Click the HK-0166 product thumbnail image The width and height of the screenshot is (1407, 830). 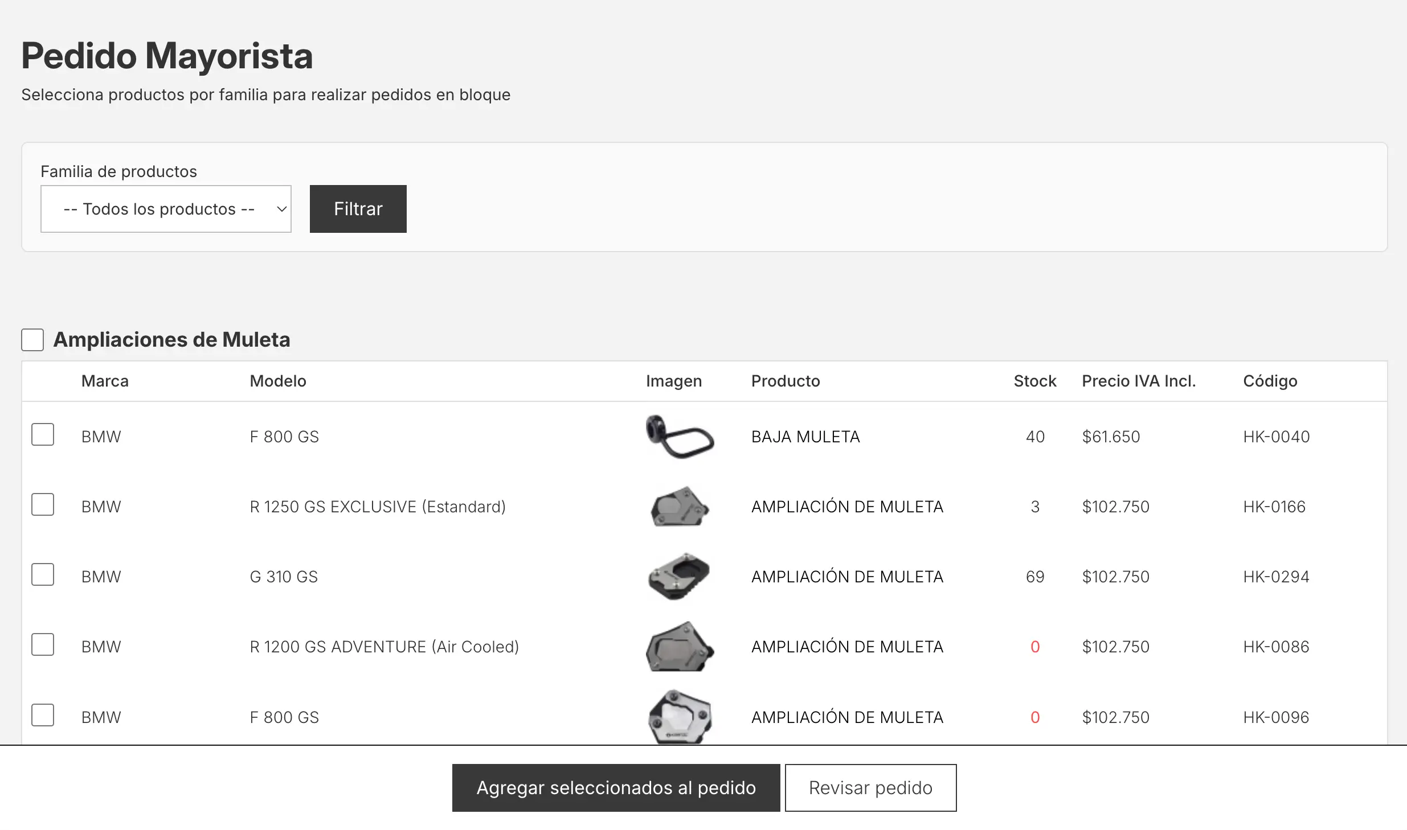pyautogui.click(x=680, y=507)
